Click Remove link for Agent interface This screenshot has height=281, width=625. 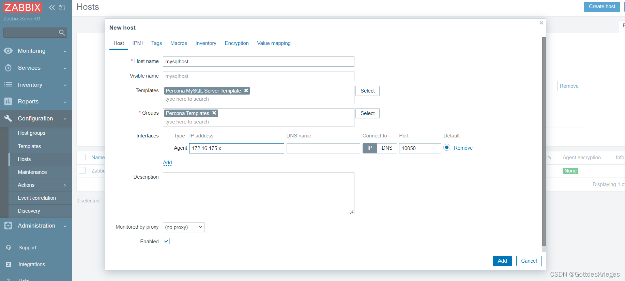[463, 148]
